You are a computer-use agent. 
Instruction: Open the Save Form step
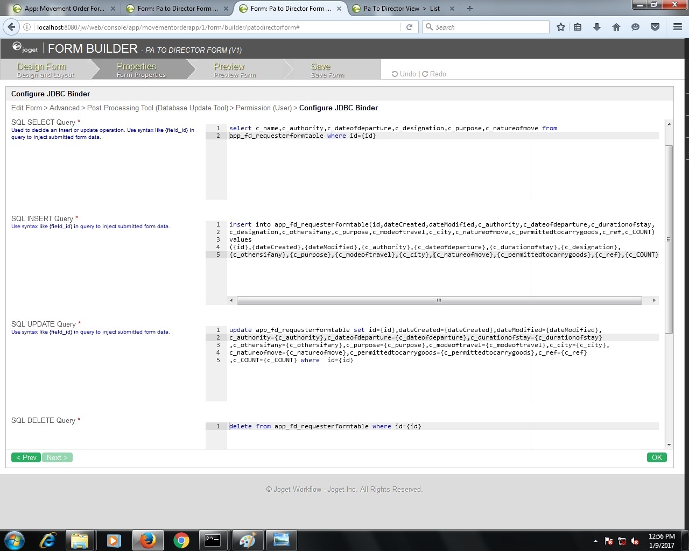(327, 69)
